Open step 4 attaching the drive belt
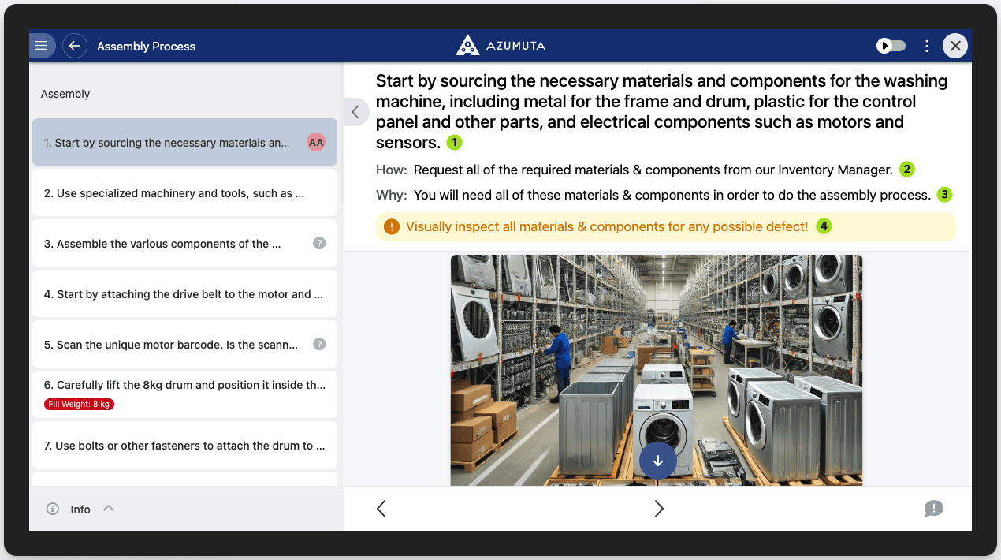Viewport: 1001px width, 560px height. pyautogui.click(x=184, y=294)
